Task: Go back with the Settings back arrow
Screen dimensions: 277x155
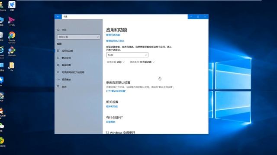Action: coord(58,16)
